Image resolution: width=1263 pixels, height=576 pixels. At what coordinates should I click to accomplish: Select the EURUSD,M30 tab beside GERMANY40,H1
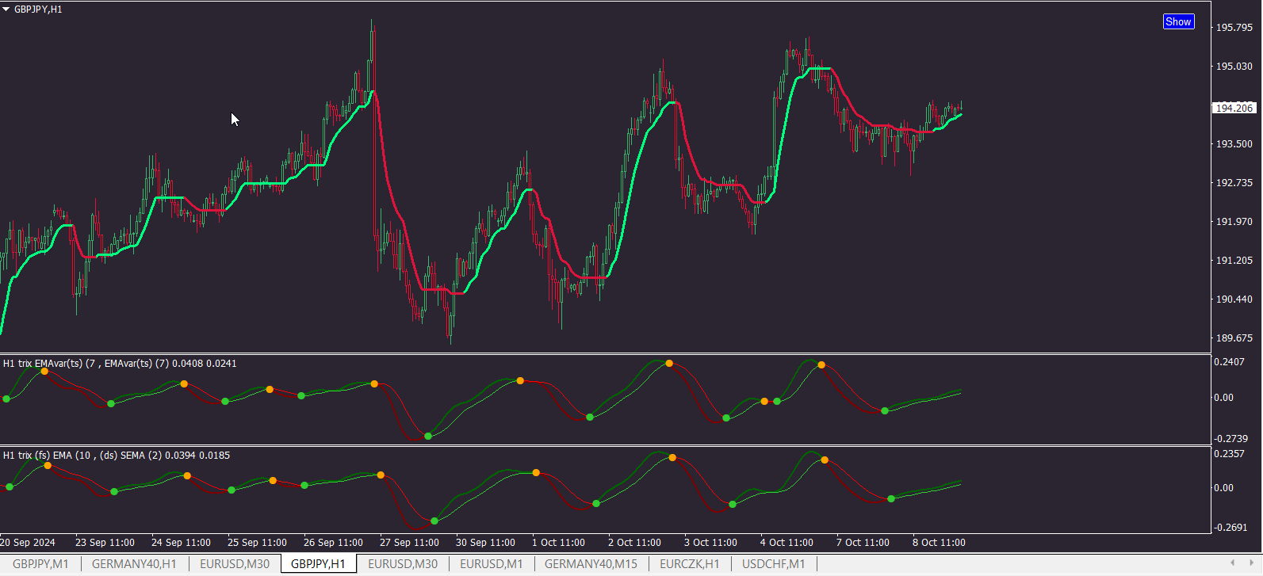point(235,564)
